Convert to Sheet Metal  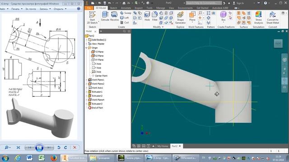273,18
